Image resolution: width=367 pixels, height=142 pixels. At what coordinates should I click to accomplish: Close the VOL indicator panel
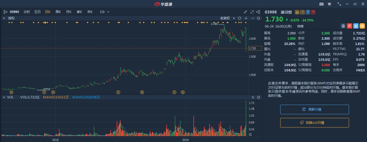click(253, 97)
